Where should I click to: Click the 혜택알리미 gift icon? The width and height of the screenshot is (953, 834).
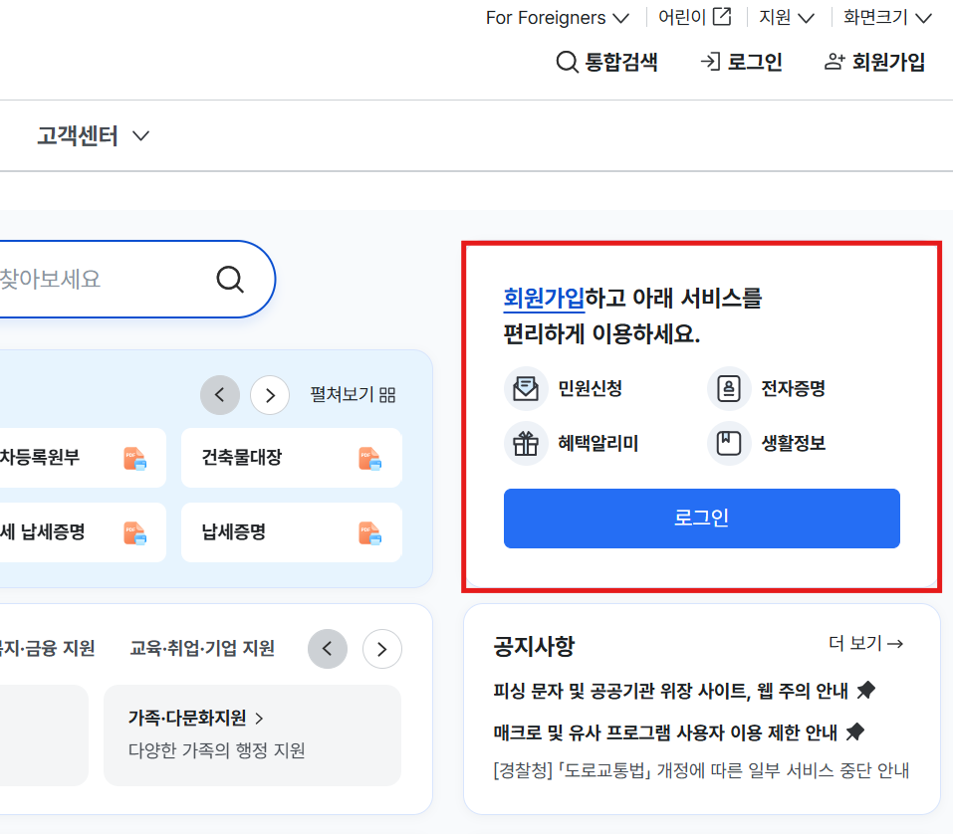(526, 443)
